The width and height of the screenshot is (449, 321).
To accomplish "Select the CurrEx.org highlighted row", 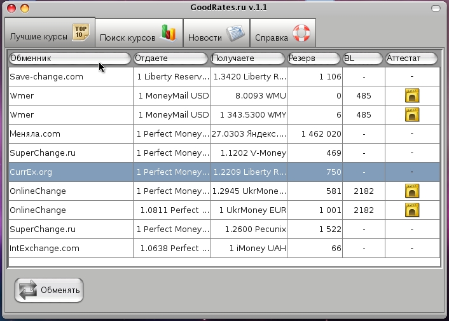I will 224,172.
